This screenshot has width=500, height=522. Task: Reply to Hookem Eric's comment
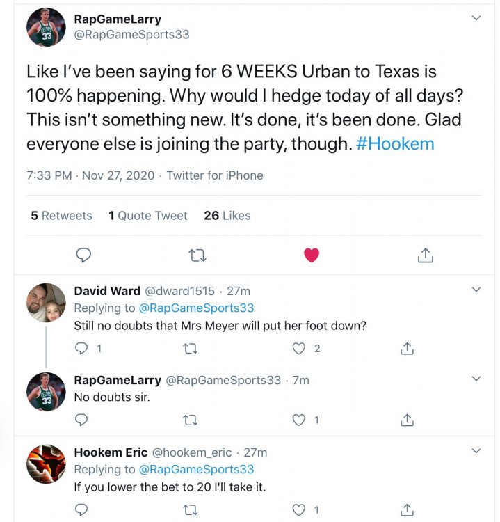(x=81, y=510)
